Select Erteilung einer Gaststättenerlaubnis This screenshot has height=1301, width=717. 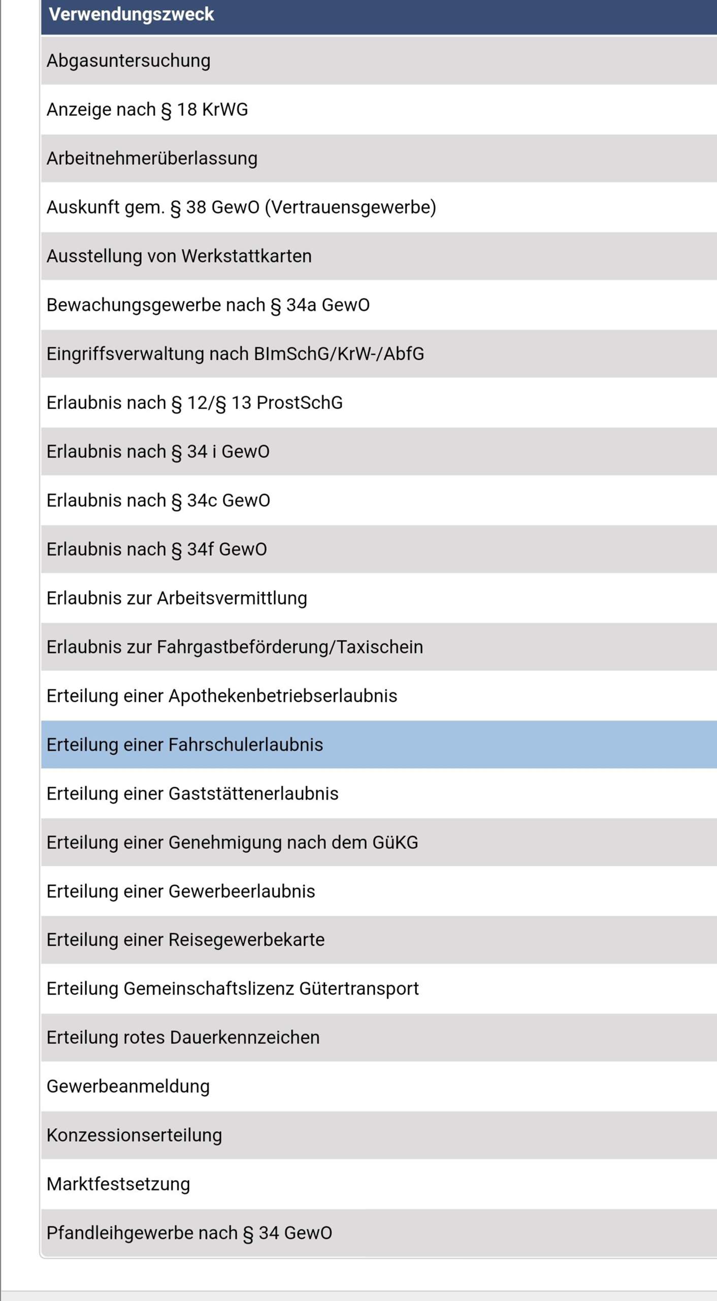[x=192, y=793]
